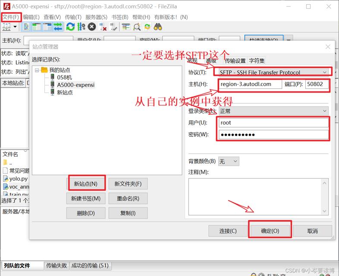Select the 我的站点 folder
This screenshot has height=276, width=339.
point(60,70)
